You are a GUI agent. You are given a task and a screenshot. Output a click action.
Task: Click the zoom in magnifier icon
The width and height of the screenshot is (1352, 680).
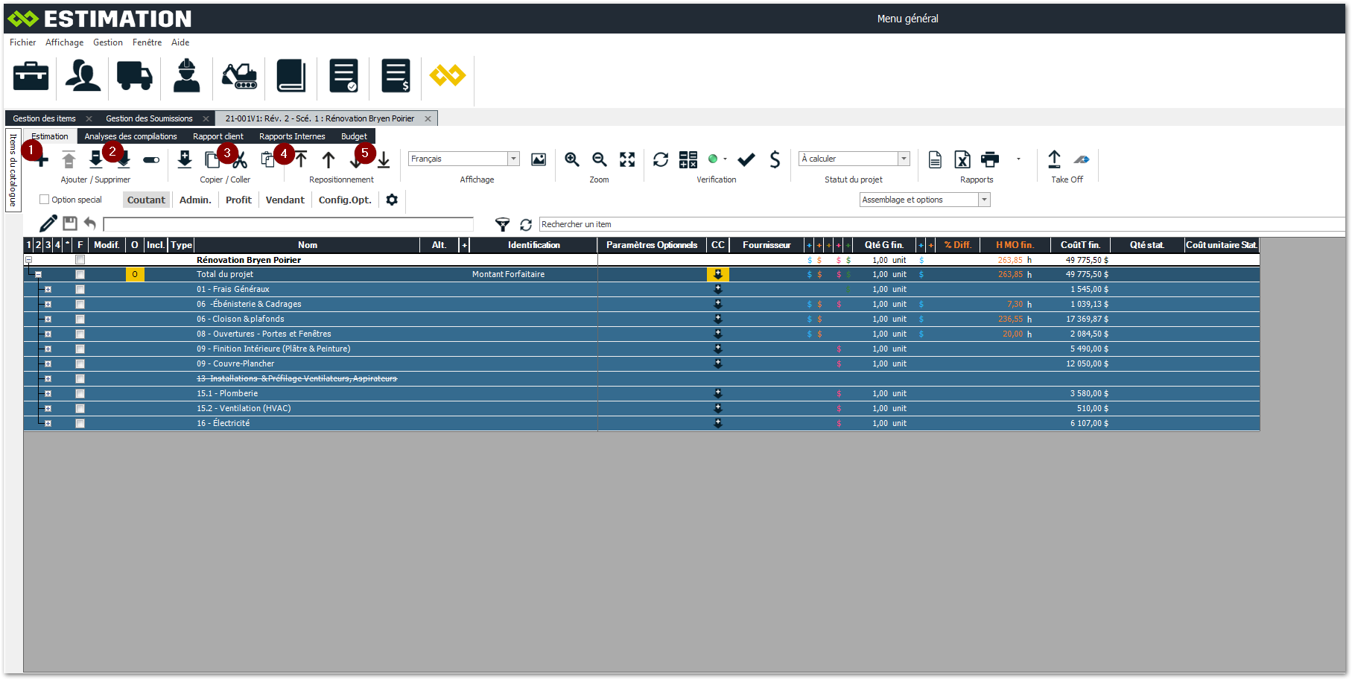pyautogui.click(x=571, y=159)
